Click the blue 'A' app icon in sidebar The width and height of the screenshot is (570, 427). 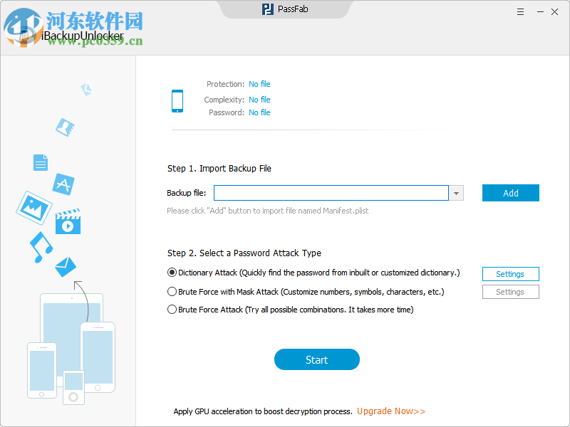[63, 184]
